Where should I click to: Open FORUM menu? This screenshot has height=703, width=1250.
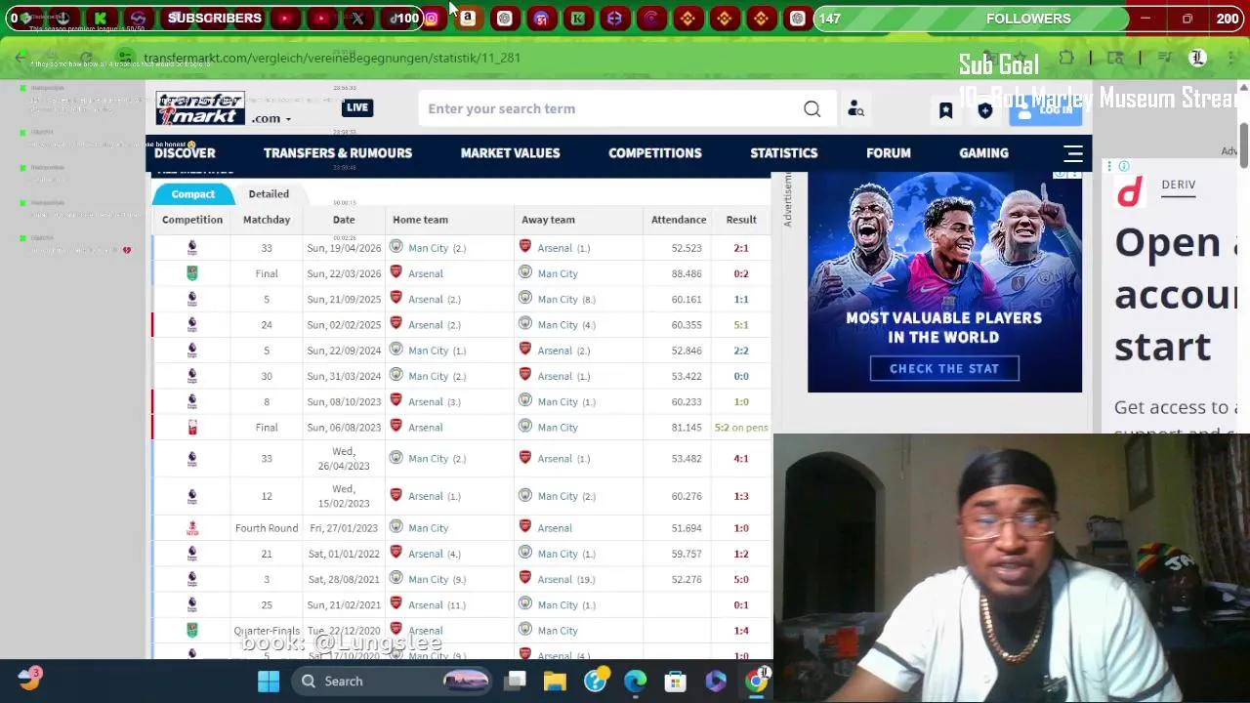click(x=889, y=153)
